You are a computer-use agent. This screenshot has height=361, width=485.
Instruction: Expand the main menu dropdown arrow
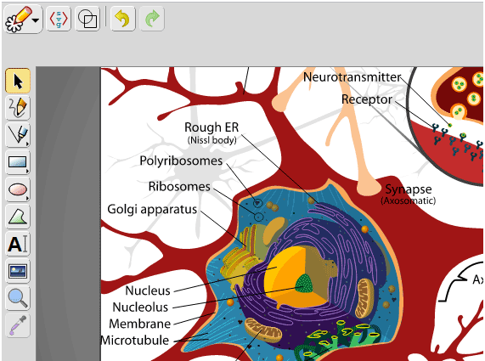click(x=36, y=20)
